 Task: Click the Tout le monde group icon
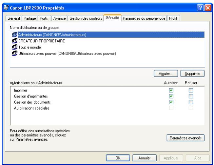[x=15, y=47]
